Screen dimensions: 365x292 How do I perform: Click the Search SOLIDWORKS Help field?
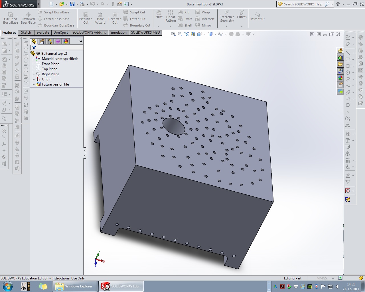(x=303, y=4)
